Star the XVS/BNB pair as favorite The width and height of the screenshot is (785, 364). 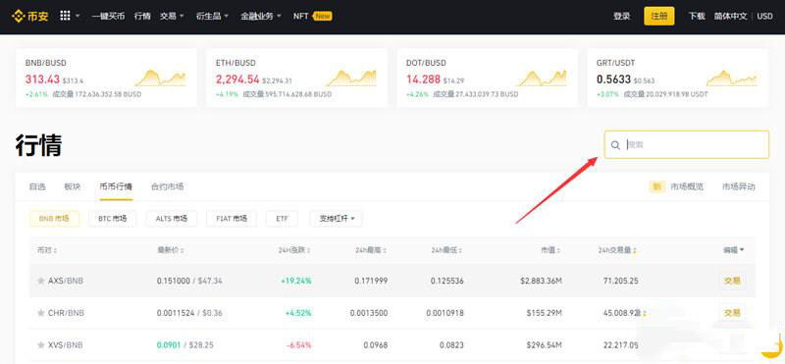(x=41, y=345)
